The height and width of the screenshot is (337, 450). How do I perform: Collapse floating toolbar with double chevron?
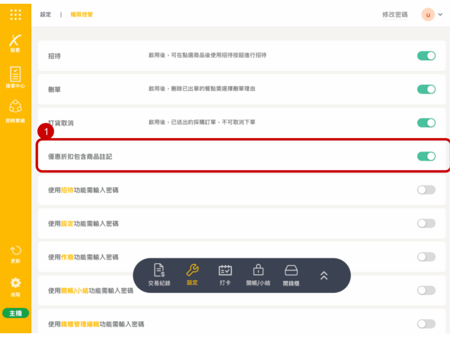tap(324, 275)
